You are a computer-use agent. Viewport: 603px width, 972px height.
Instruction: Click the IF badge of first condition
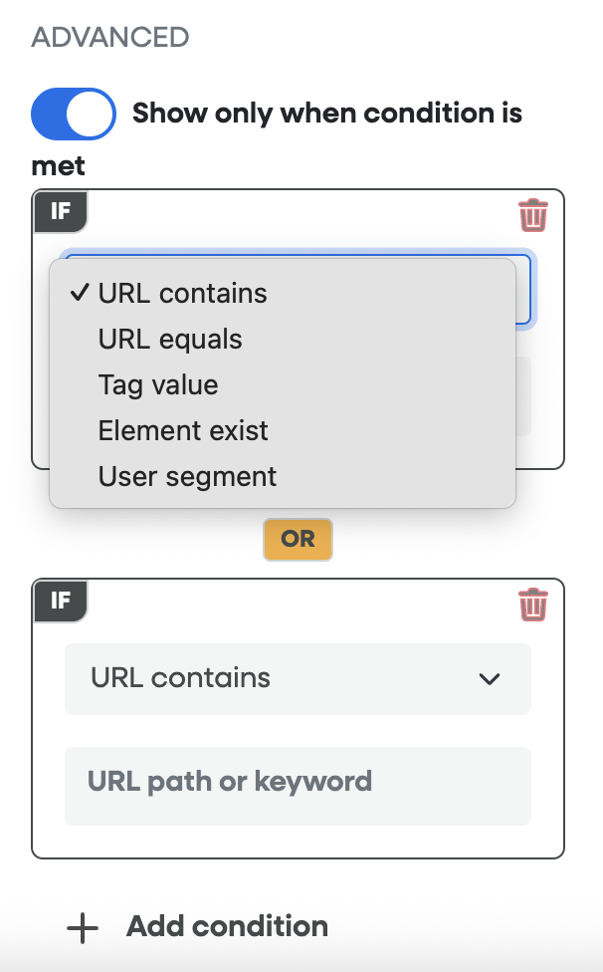click(x=61, y=211)
